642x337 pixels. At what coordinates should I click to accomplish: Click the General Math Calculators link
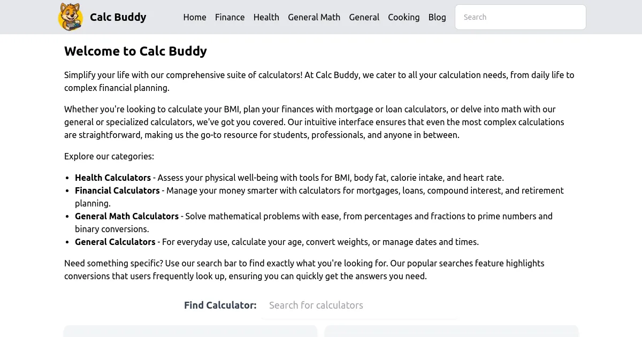(x=127, y=216)
